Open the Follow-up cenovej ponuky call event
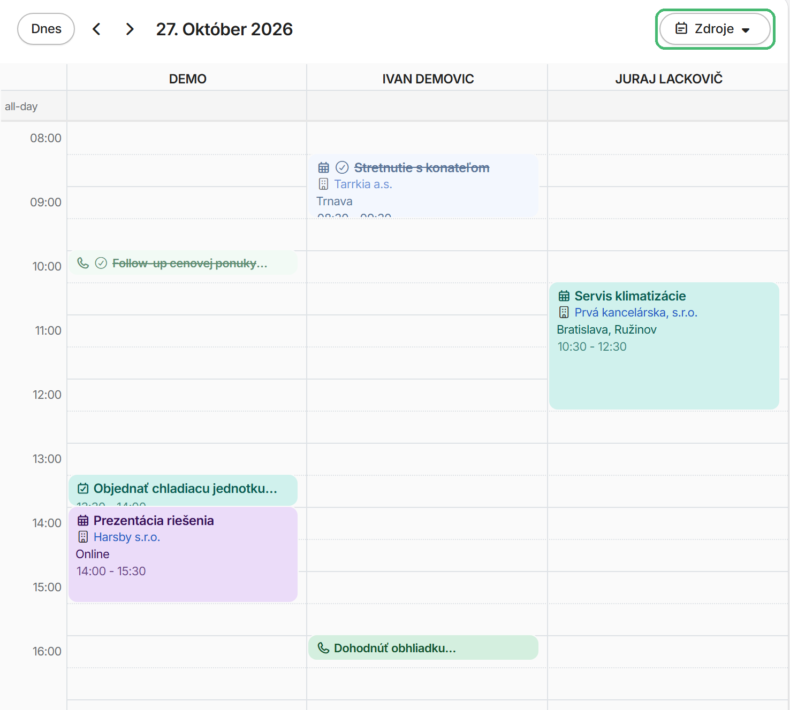The width and height of the screenshot is (790, 710). 183,263
